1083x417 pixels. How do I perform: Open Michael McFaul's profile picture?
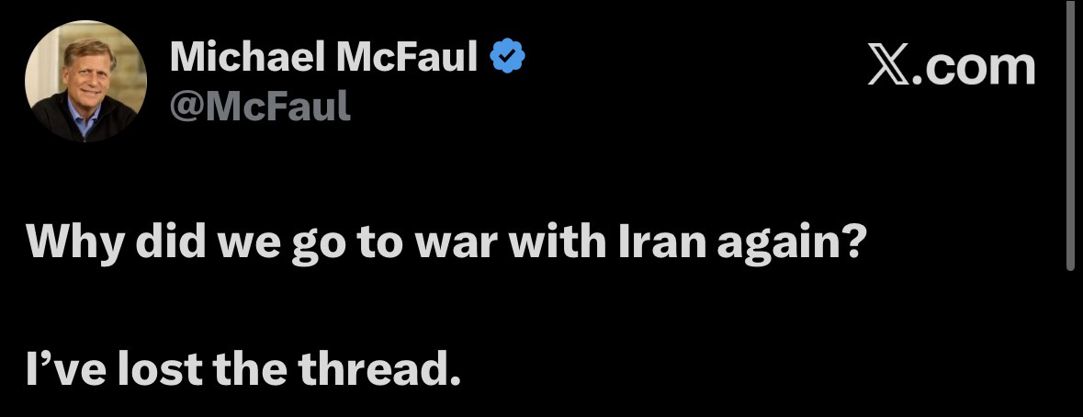[x=85, y=81]
